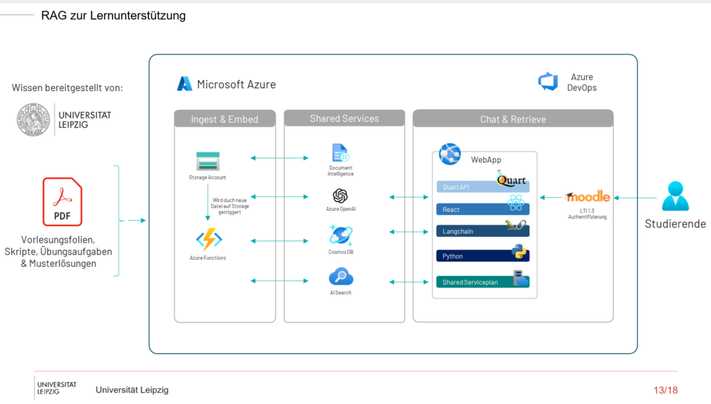Screen dimensions: 711x404
Task: Click the moodle logo
Action: (587, 196)
